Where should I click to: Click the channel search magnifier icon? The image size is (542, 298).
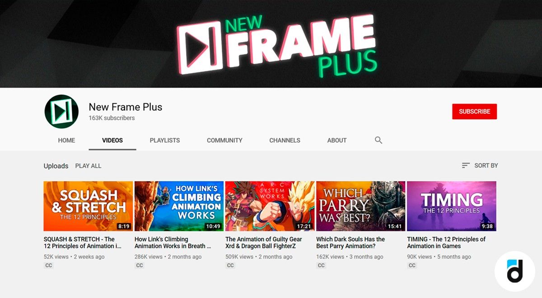(378, 140)
